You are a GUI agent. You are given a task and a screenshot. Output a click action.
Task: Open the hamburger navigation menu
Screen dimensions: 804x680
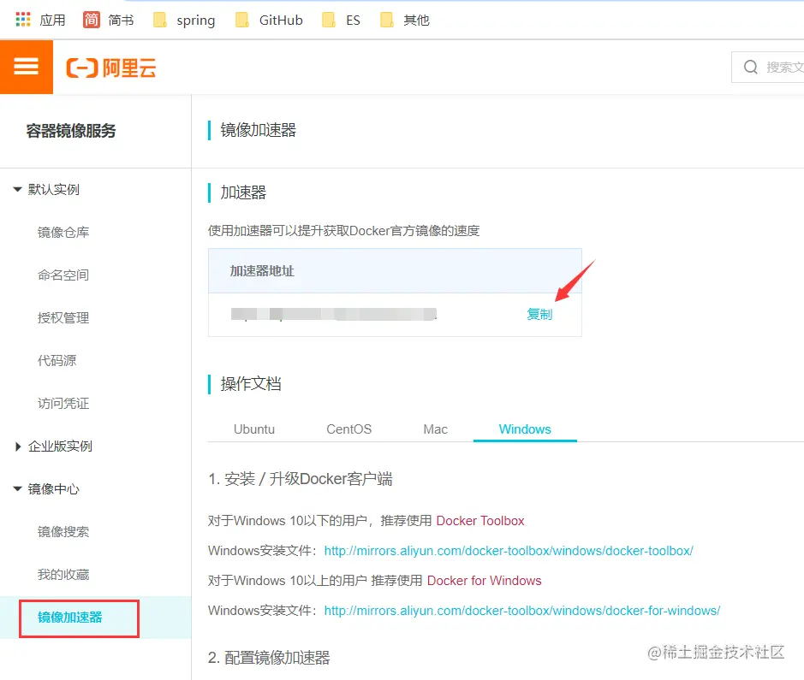coord(27,67)
